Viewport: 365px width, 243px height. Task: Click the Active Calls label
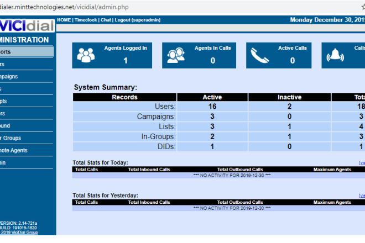pos(293,48)
